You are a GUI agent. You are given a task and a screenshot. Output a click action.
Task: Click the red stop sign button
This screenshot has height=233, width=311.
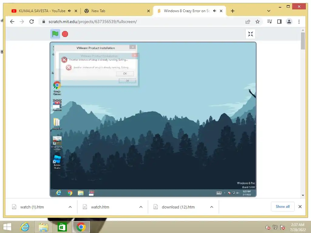pyautogui.click(x=65, y=34)
